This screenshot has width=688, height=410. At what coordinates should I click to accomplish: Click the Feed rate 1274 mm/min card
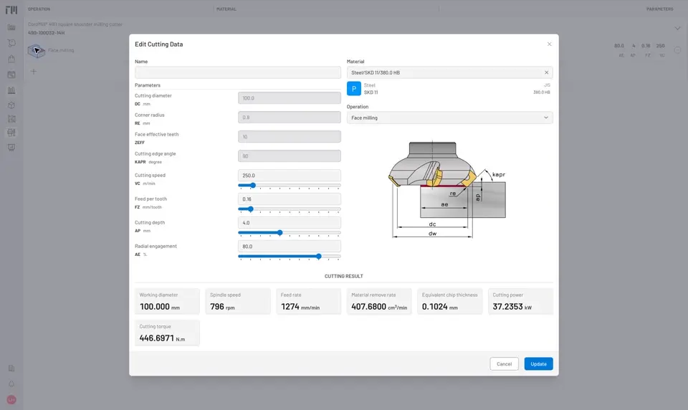(x=308, y=301)
